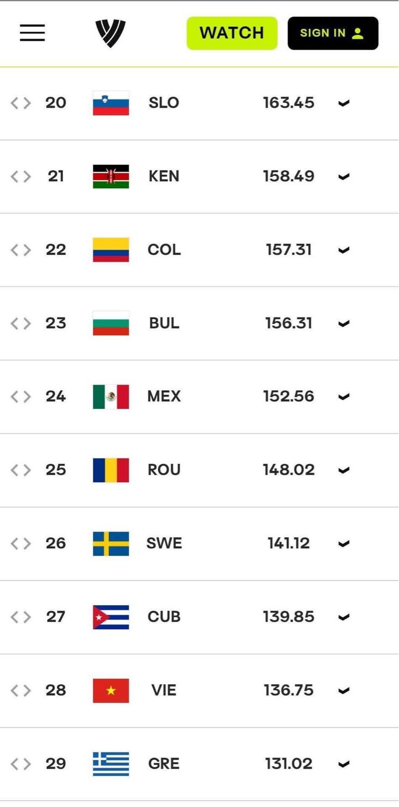
Task: Click the Mexico flag icon
Action: [x=111, y=397]
